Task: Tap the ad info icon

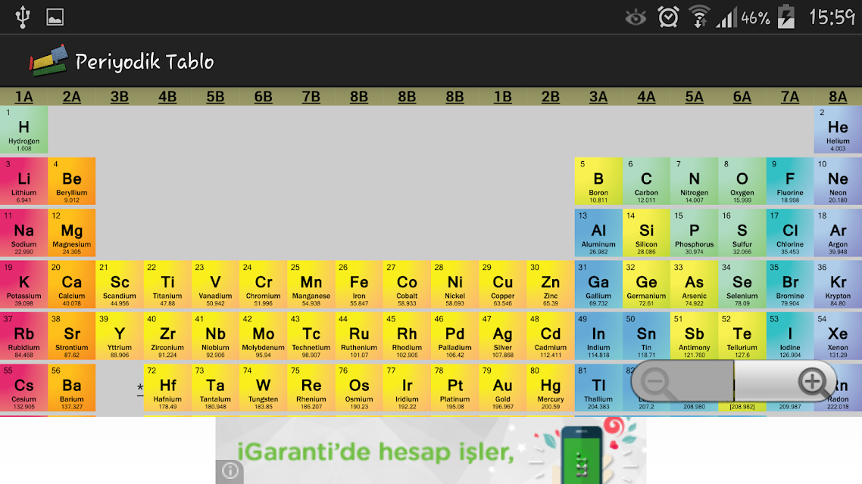Action: click(x=230, y=470)
